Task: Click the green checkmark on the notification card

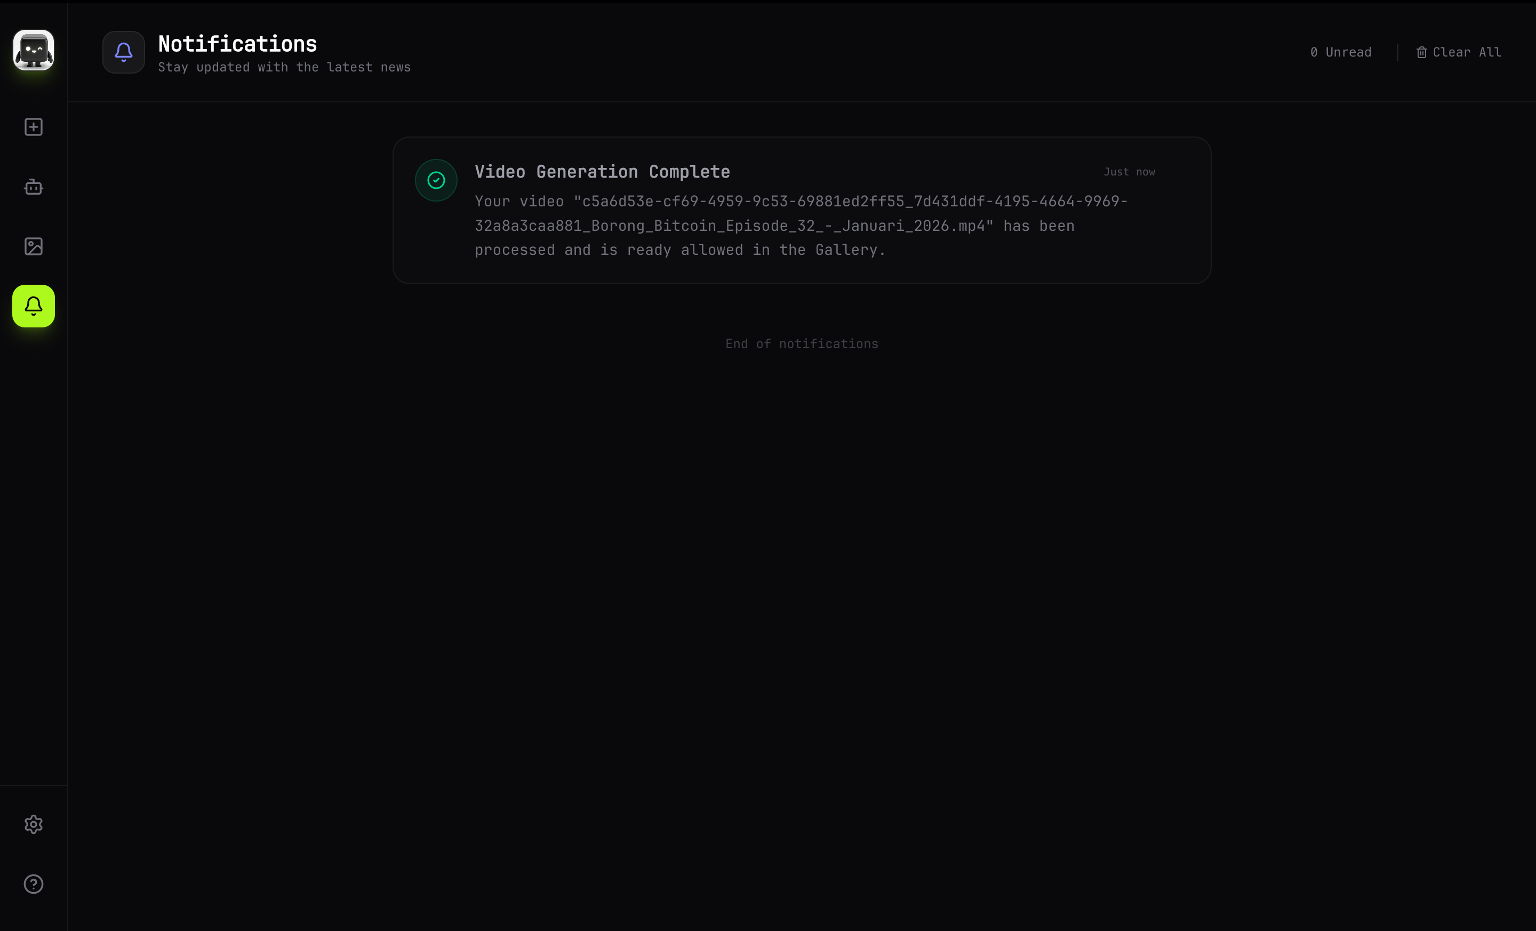Action: (x=436, y=180)
